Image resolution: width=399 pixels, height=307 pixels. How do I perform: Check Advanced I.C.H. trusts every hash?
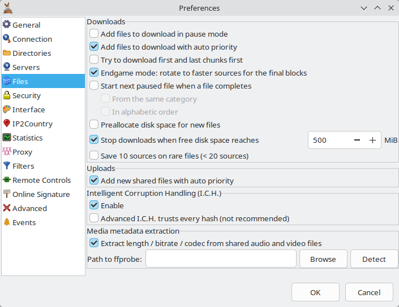(x=94, y=218)
